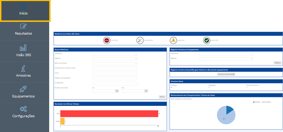
Task: Open the 'Até' date calendar picker
Action: tap(146, 91)
